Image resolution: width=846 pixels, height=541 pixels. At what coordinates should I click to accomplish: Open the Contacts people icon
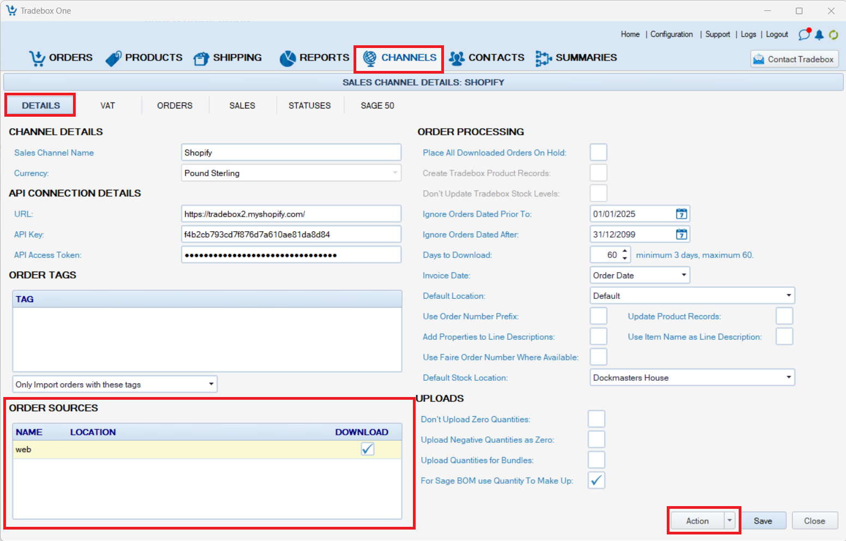(x=457, y=58)
